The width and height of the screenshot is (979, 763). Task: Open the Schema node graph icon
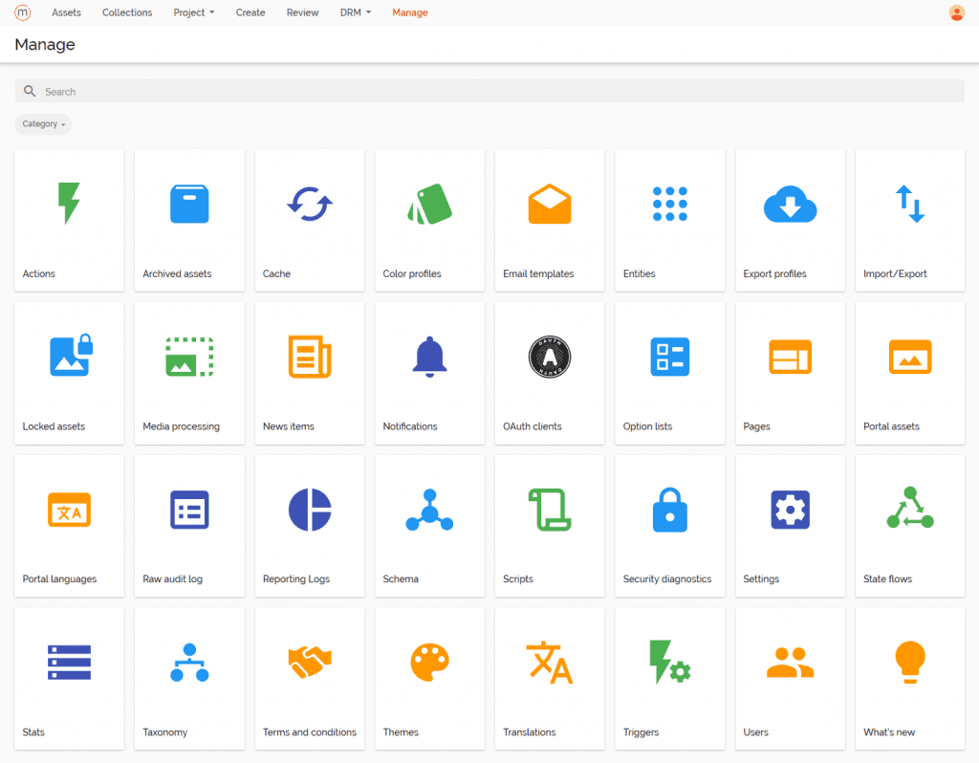pyautogui.click(x=429, y=510)
